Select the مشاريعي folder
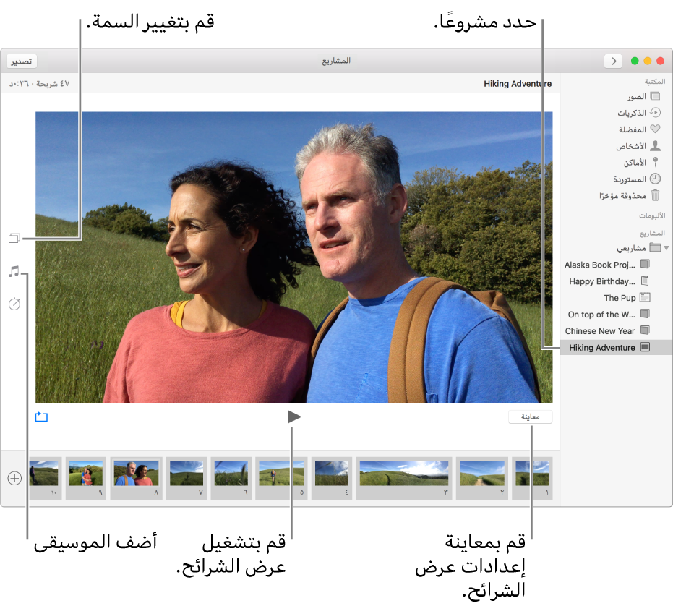This screenshot has width=673, height=606. click(639, 248)
